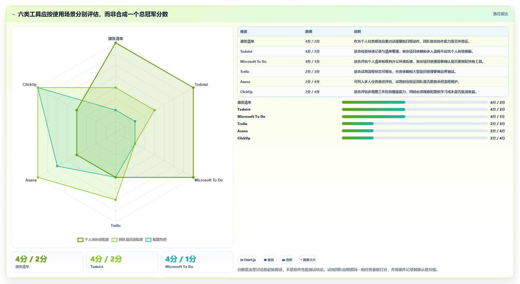Click the description starting 适合检验快速记录

tap(414, 52)
